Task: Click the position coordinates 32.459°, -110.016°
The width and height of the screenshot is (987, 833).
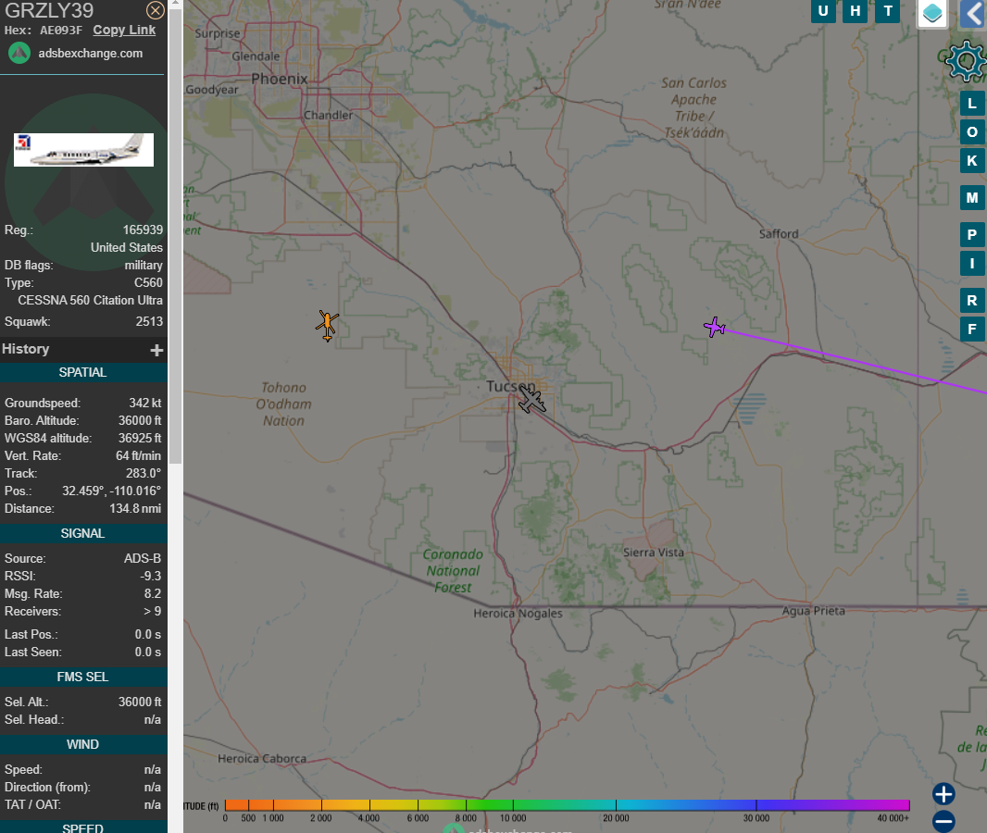Action: coord(111,491)
